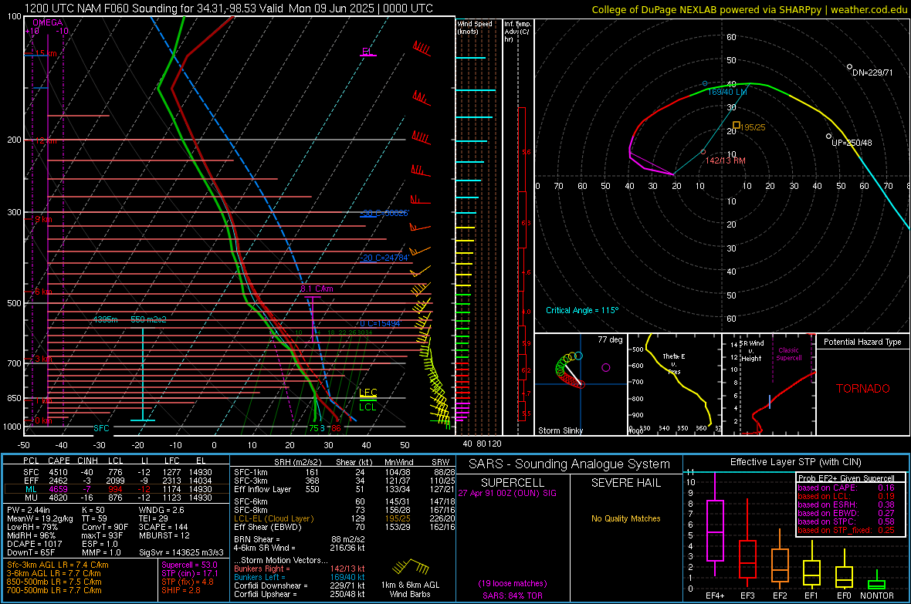Screen dimensions: 911x604
Task: Click 'Critical Angle = 115°' text
Action: [582, 310]
